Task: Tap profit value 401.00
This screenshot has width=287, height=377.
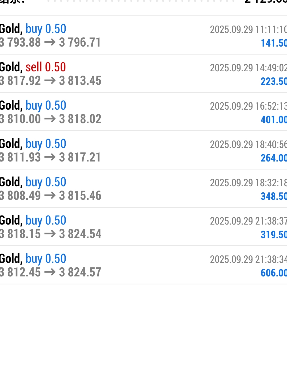Action: pyautogui.click(x=273, y=120)
